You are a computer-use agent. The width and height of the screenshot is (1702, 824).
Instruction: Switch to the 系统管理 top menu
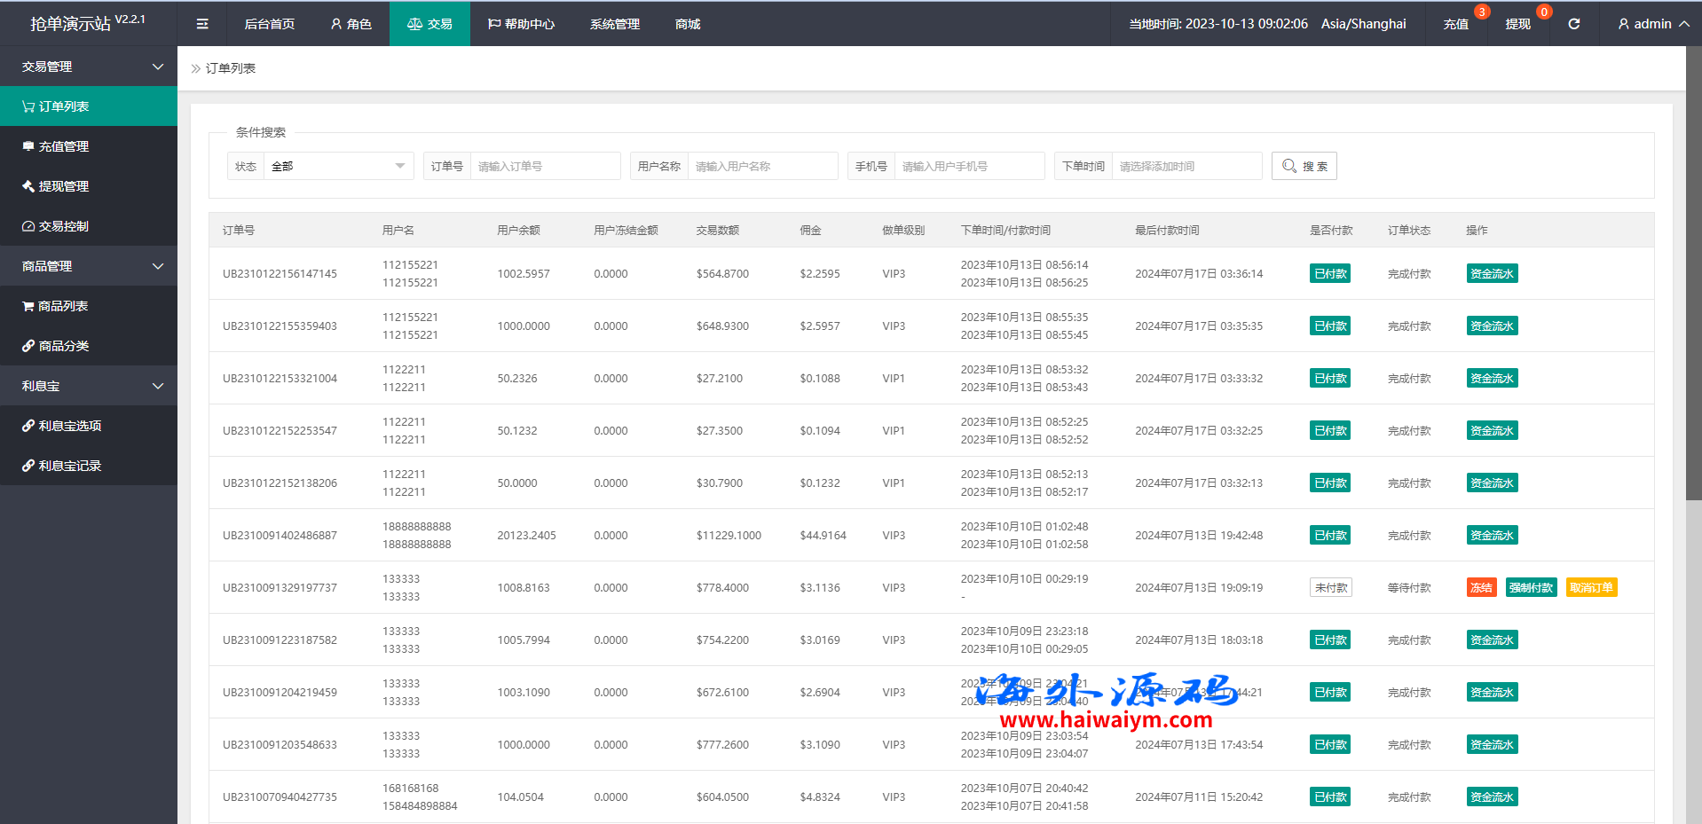(x=614, y=24)
